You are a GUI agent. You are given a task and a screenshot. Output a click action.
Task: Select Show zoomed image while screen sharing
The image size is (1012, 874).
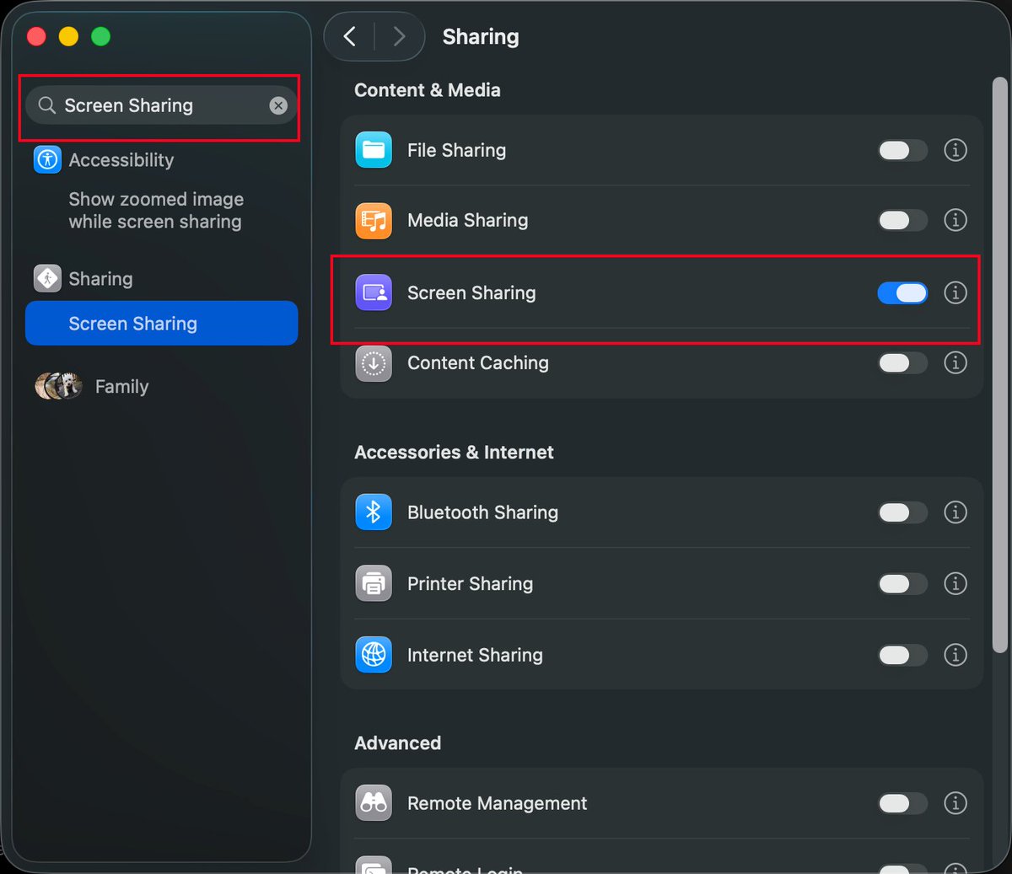(156, 211)
